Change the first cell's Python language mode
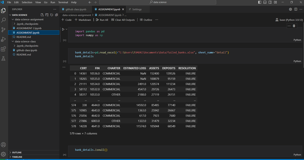 point(297,40)
